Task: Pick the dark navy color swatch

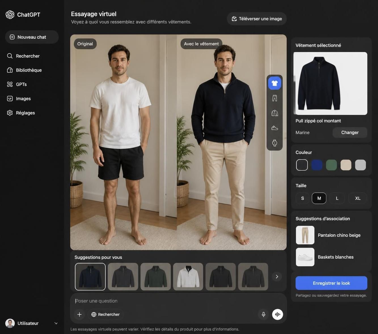Action: point(302,165)
